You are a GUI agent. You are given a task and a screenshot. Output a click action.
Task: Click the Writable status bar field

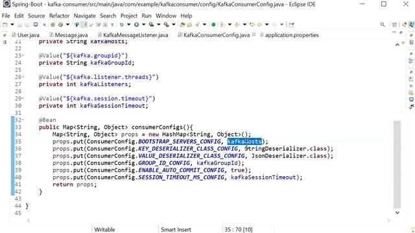point(104,230)
